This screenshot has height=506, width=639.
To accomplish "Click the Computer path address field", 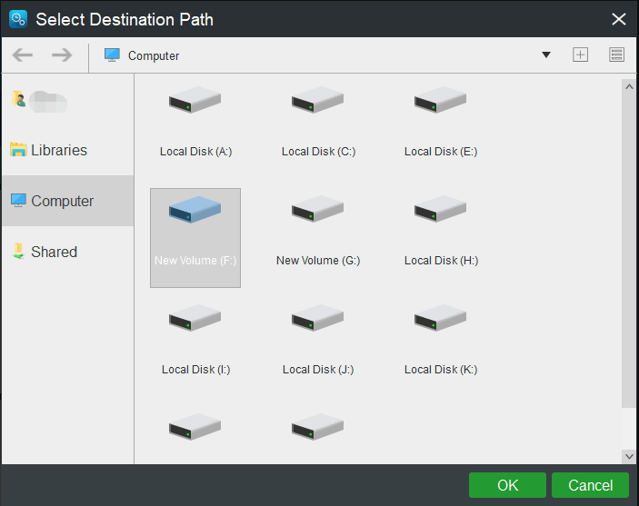I will (318, 55).
